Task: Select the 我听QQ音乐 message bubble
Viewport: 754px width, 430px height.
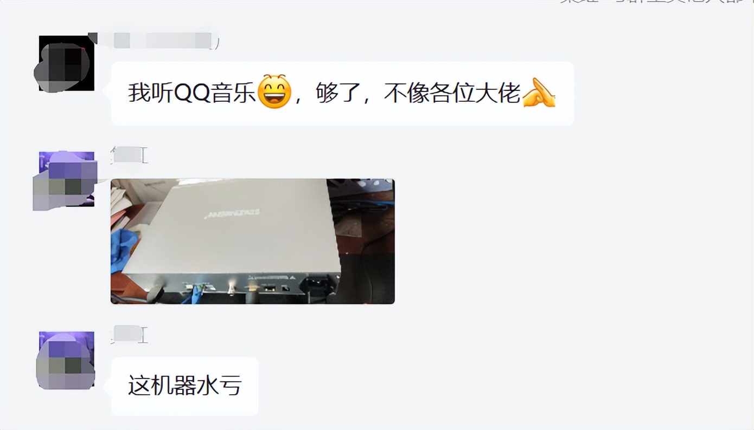Action: [342, 93]
